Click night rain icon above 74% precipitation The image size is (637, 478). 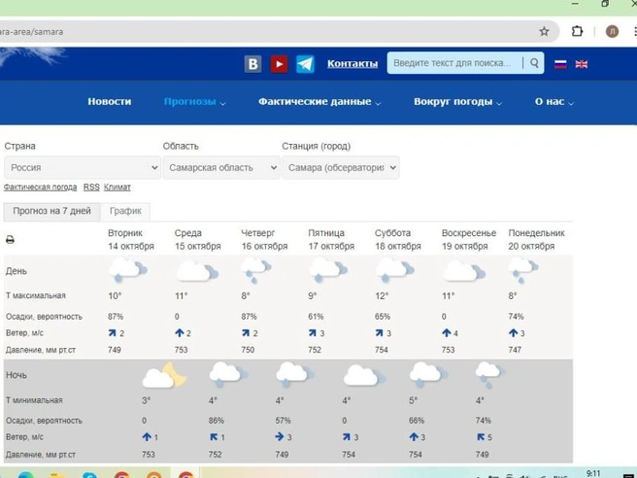490,375
